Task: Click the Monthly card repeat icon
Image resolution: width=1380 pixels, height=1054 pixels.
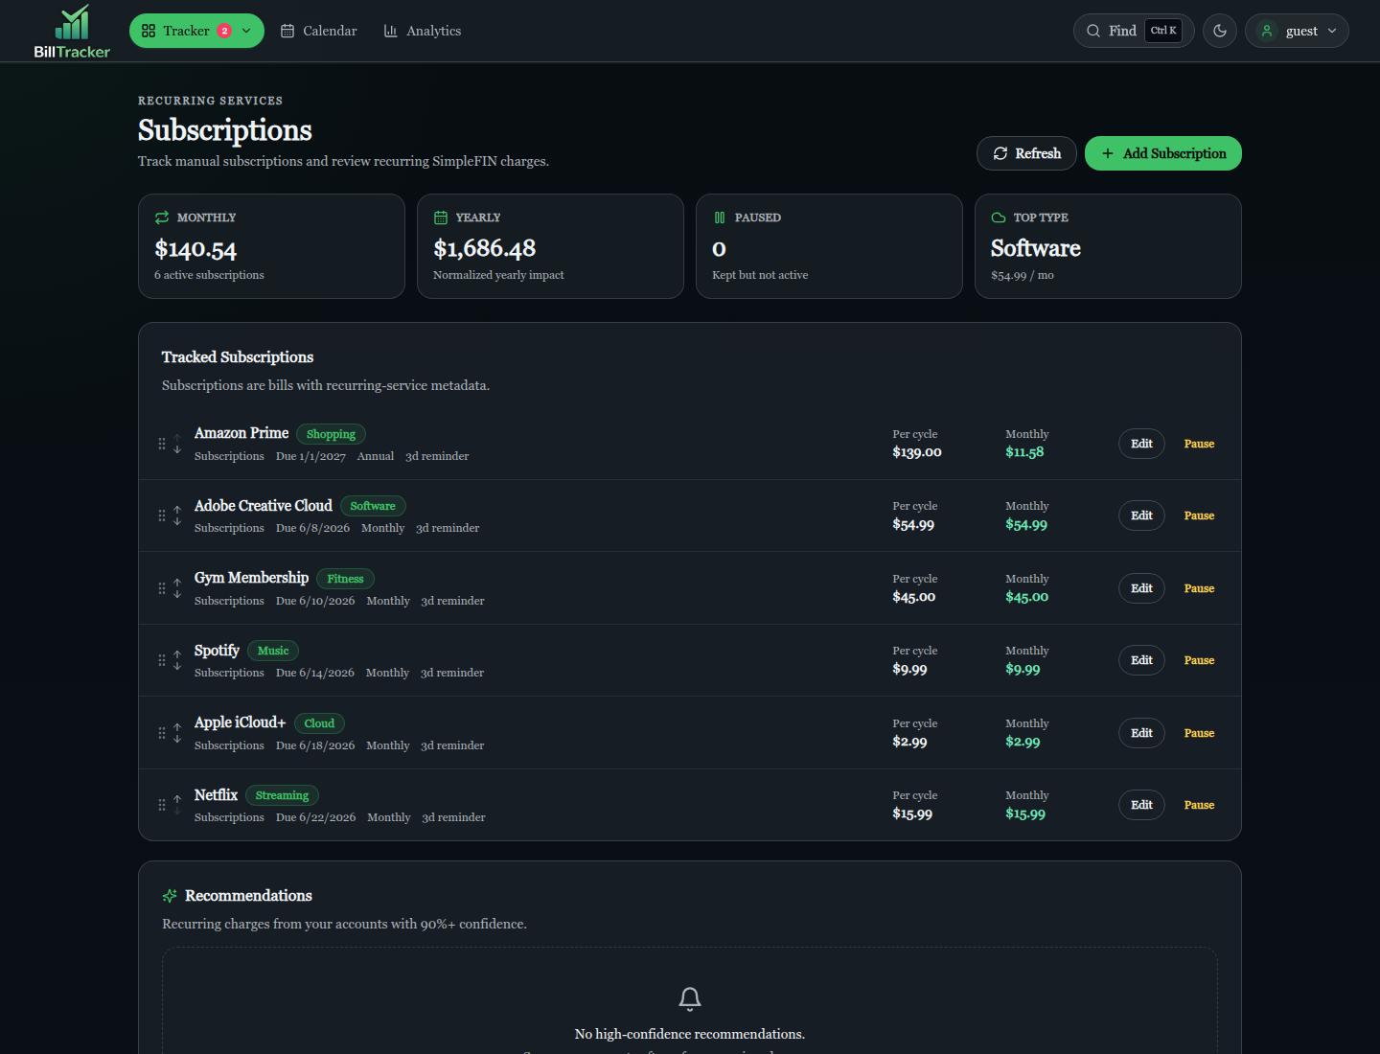Action: 162,218
